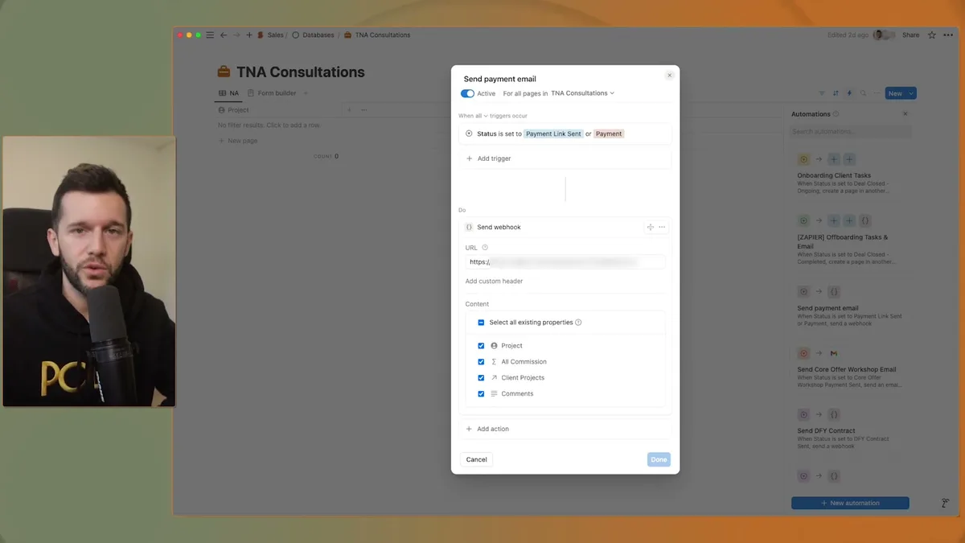Open the Form builder tab icon
This screenshot has width=965, height=543.
pos(250,93)
